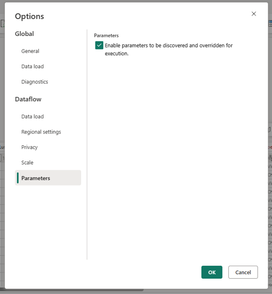
Task: Dismiss the dialog with the Cancel button
Action: pos(243,272)
